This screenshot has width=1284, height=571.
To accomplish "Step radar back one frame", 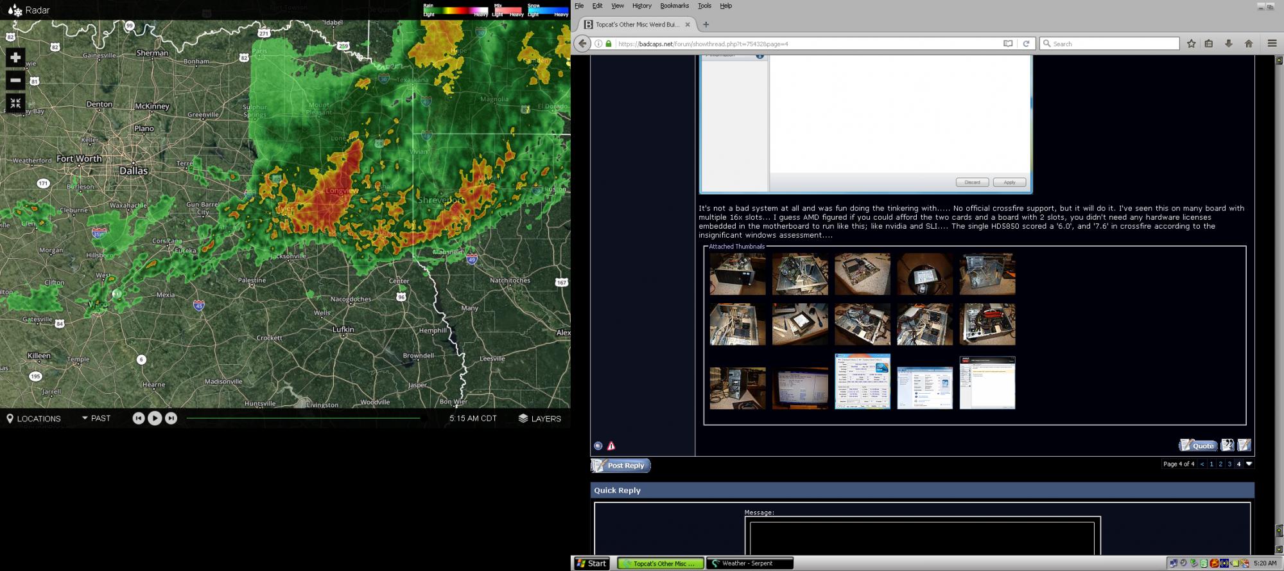I will click(138, 418).
